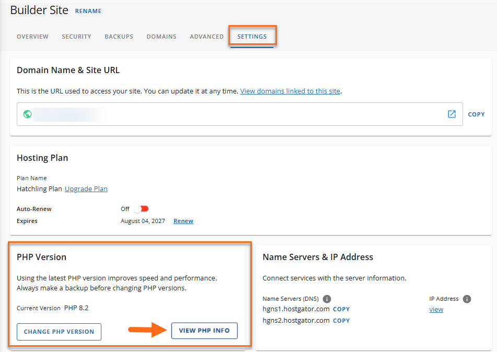Image resolution: width=497 pixels, height=352 pixels.
Task: Click RENAME next to Builder Site
Action: 88,10
